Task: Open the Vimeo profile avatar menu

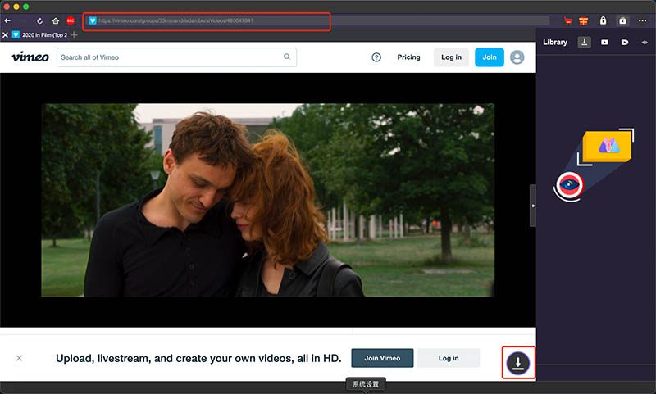Action: click(517, 57)
